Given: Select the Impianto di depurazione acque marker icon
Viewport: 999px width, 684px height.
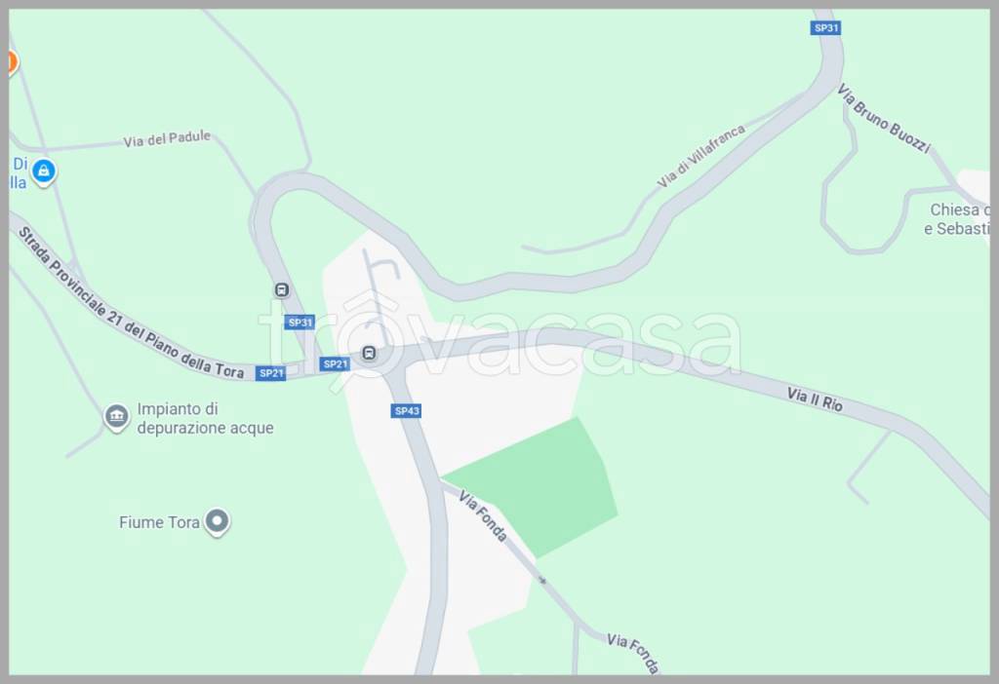Looking at the screenshot, I should (117, 417).
